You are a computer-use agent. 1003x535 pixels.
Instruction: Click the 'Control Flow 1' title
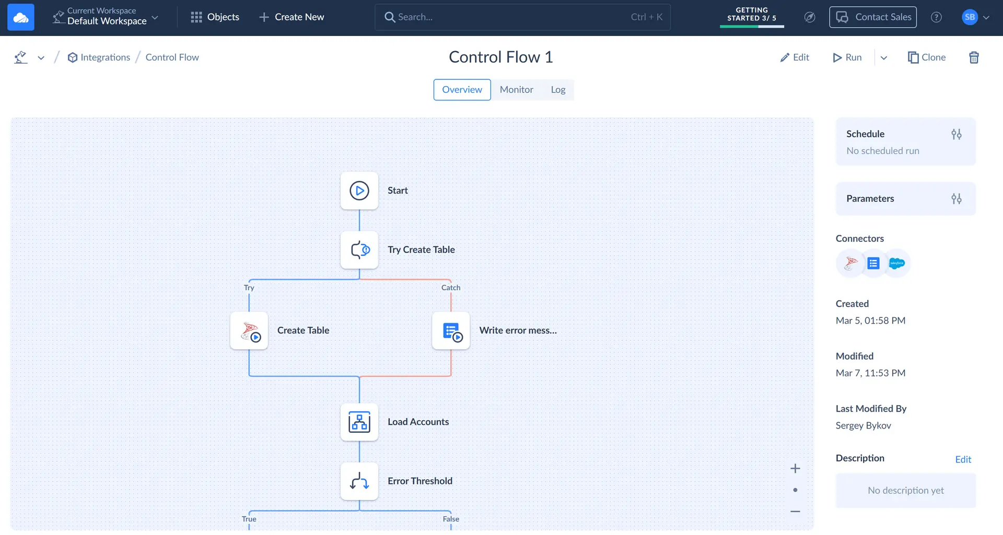[x=500, y=57]
